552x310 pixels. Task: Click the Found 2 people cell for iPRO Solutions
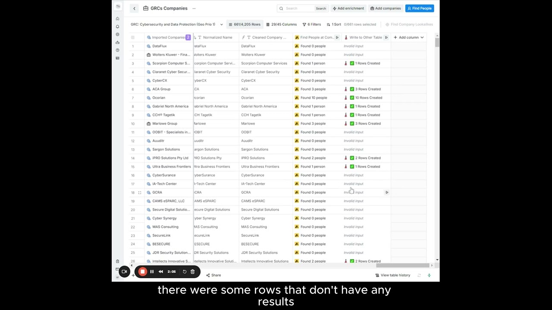(x=317, y=158)
